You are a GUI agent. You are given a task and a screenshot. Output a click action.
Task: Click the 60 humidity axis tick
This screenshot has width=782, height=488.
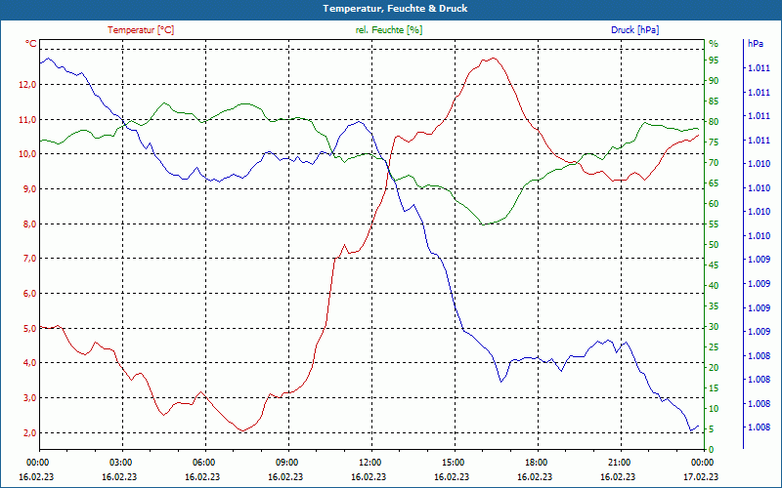714,204
